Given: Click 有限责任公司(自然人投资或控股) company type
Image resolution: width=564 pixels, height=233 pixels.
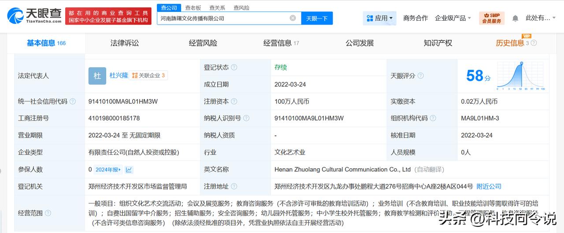Looking at the screenshot, I should (134, 152).
